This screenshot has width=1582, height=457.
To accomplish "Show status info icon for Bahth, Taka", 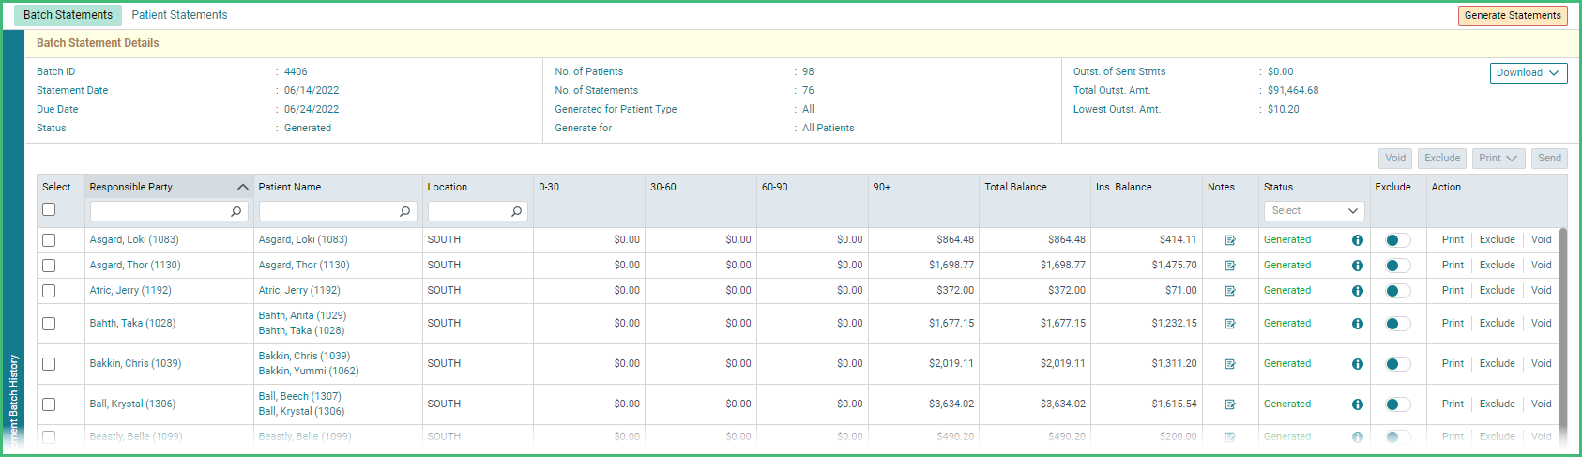I will pyautogui.click(x=1357, y=324).
